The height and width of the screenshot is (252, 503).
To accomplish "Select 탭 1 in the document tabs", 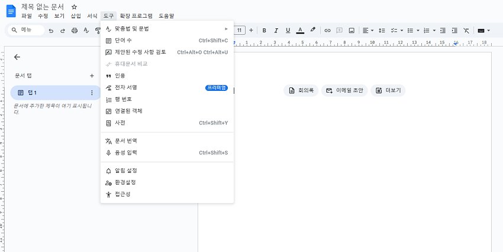I will [54, 93].
